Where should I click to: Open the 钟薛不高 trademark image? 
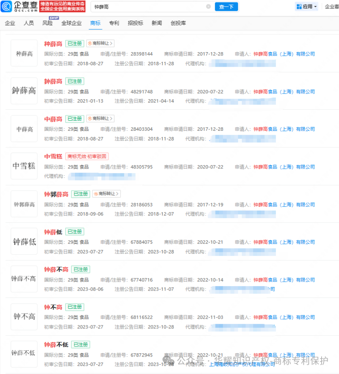[24, 279]
